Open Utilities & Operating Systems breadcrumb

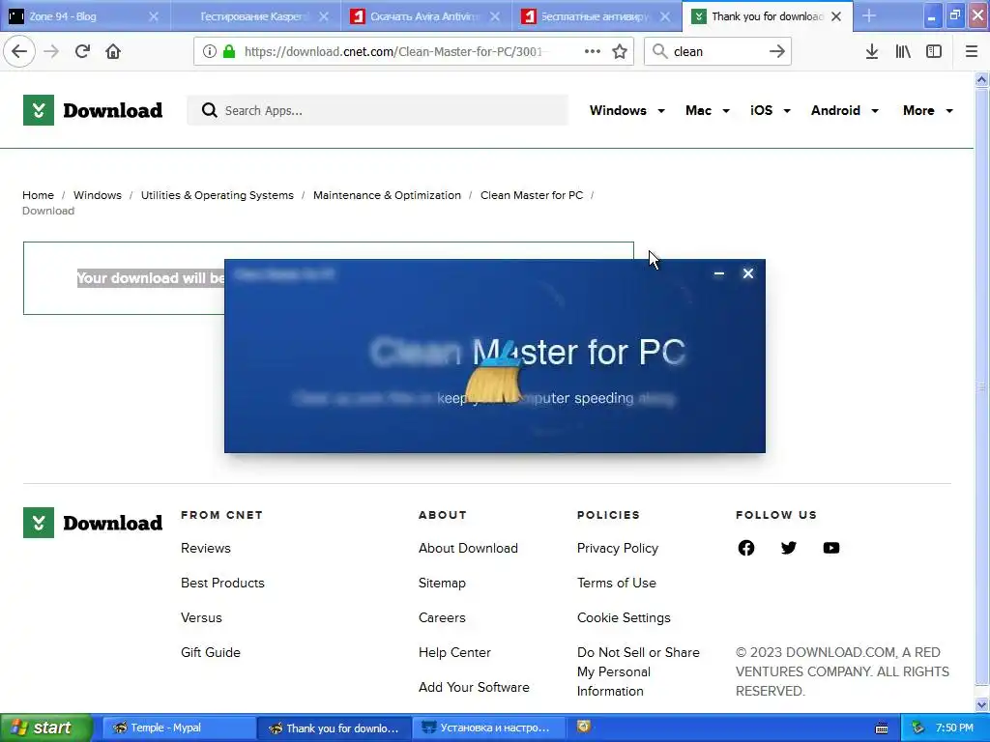tap(218, 195)
